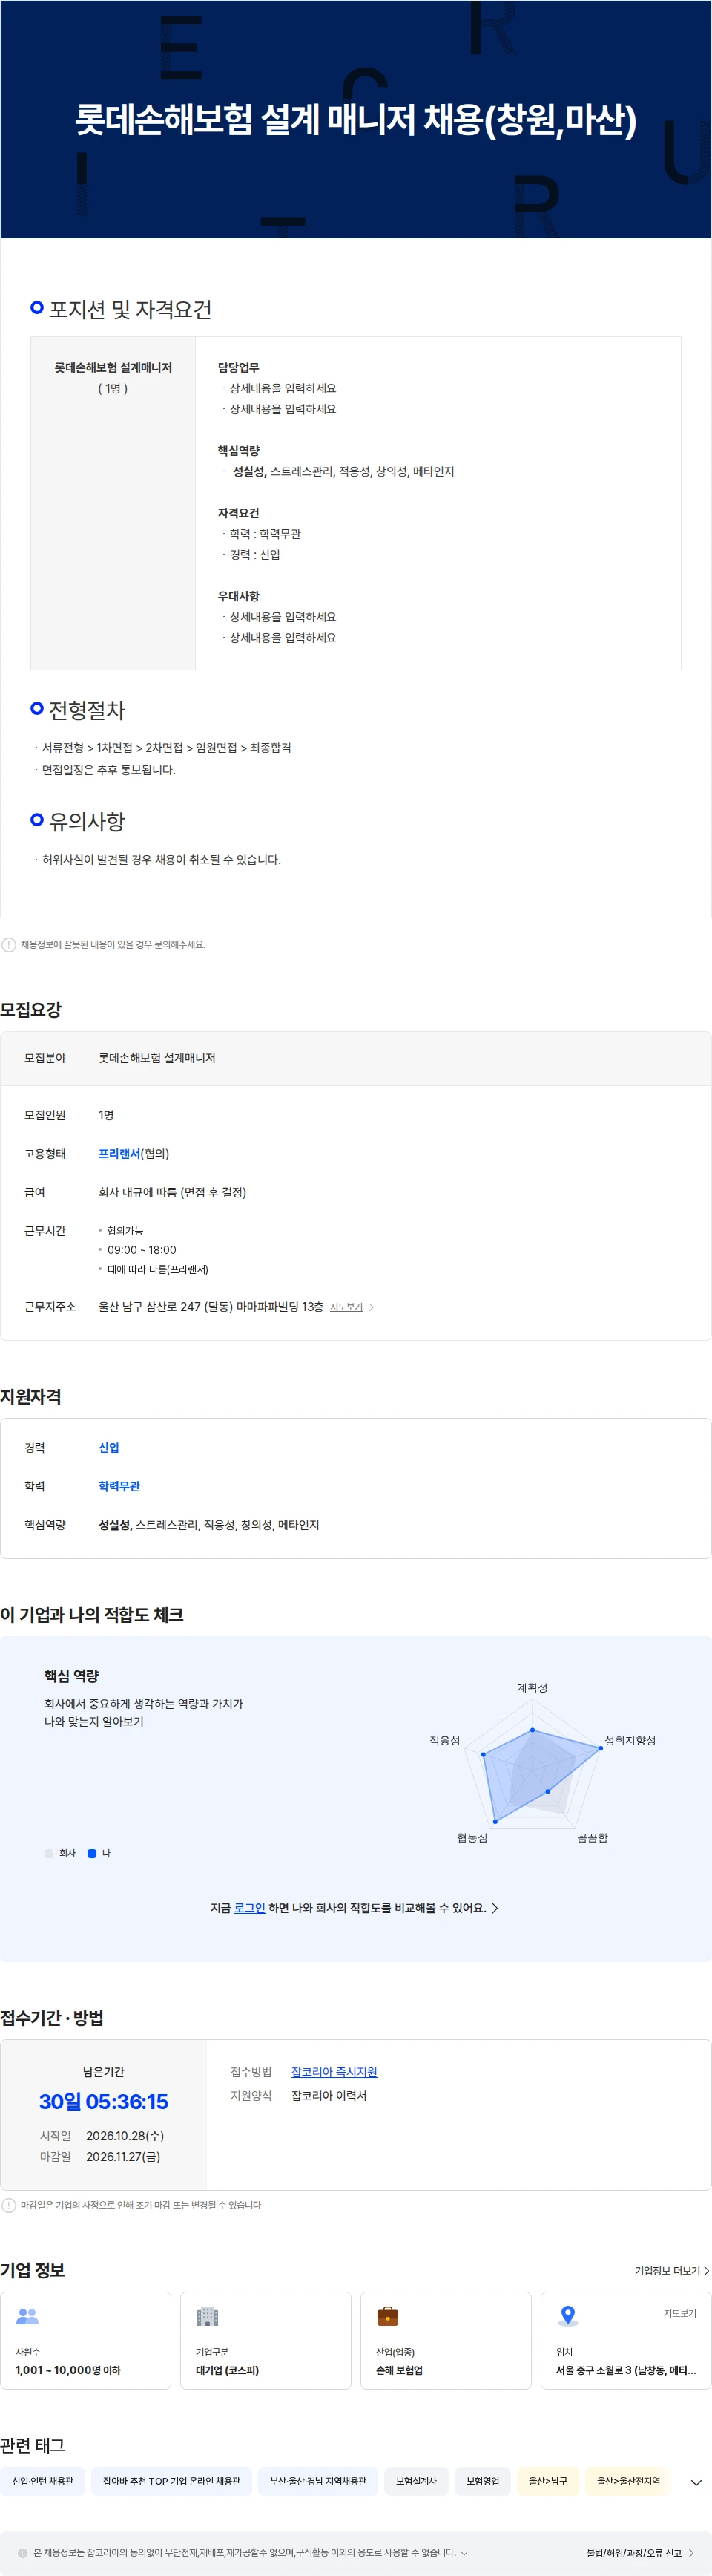This screenshot has width=712, height=2576.
Task: Select the 부산·울산·경남 지역채용관 tag
Action: point(317,2481)
